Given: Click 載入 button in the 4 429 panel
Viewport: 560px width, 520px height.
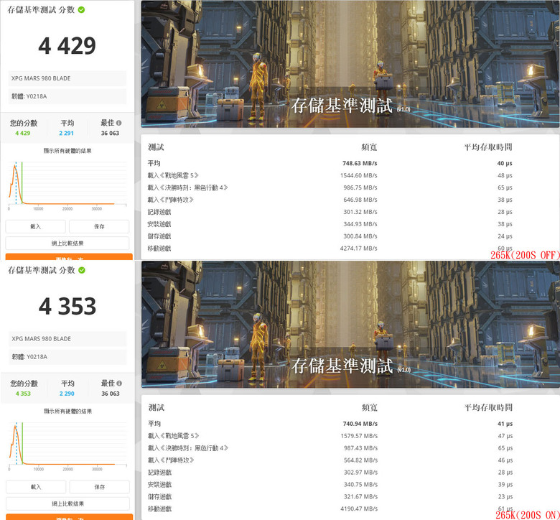Looking at the screenshot, I should 35,226.
